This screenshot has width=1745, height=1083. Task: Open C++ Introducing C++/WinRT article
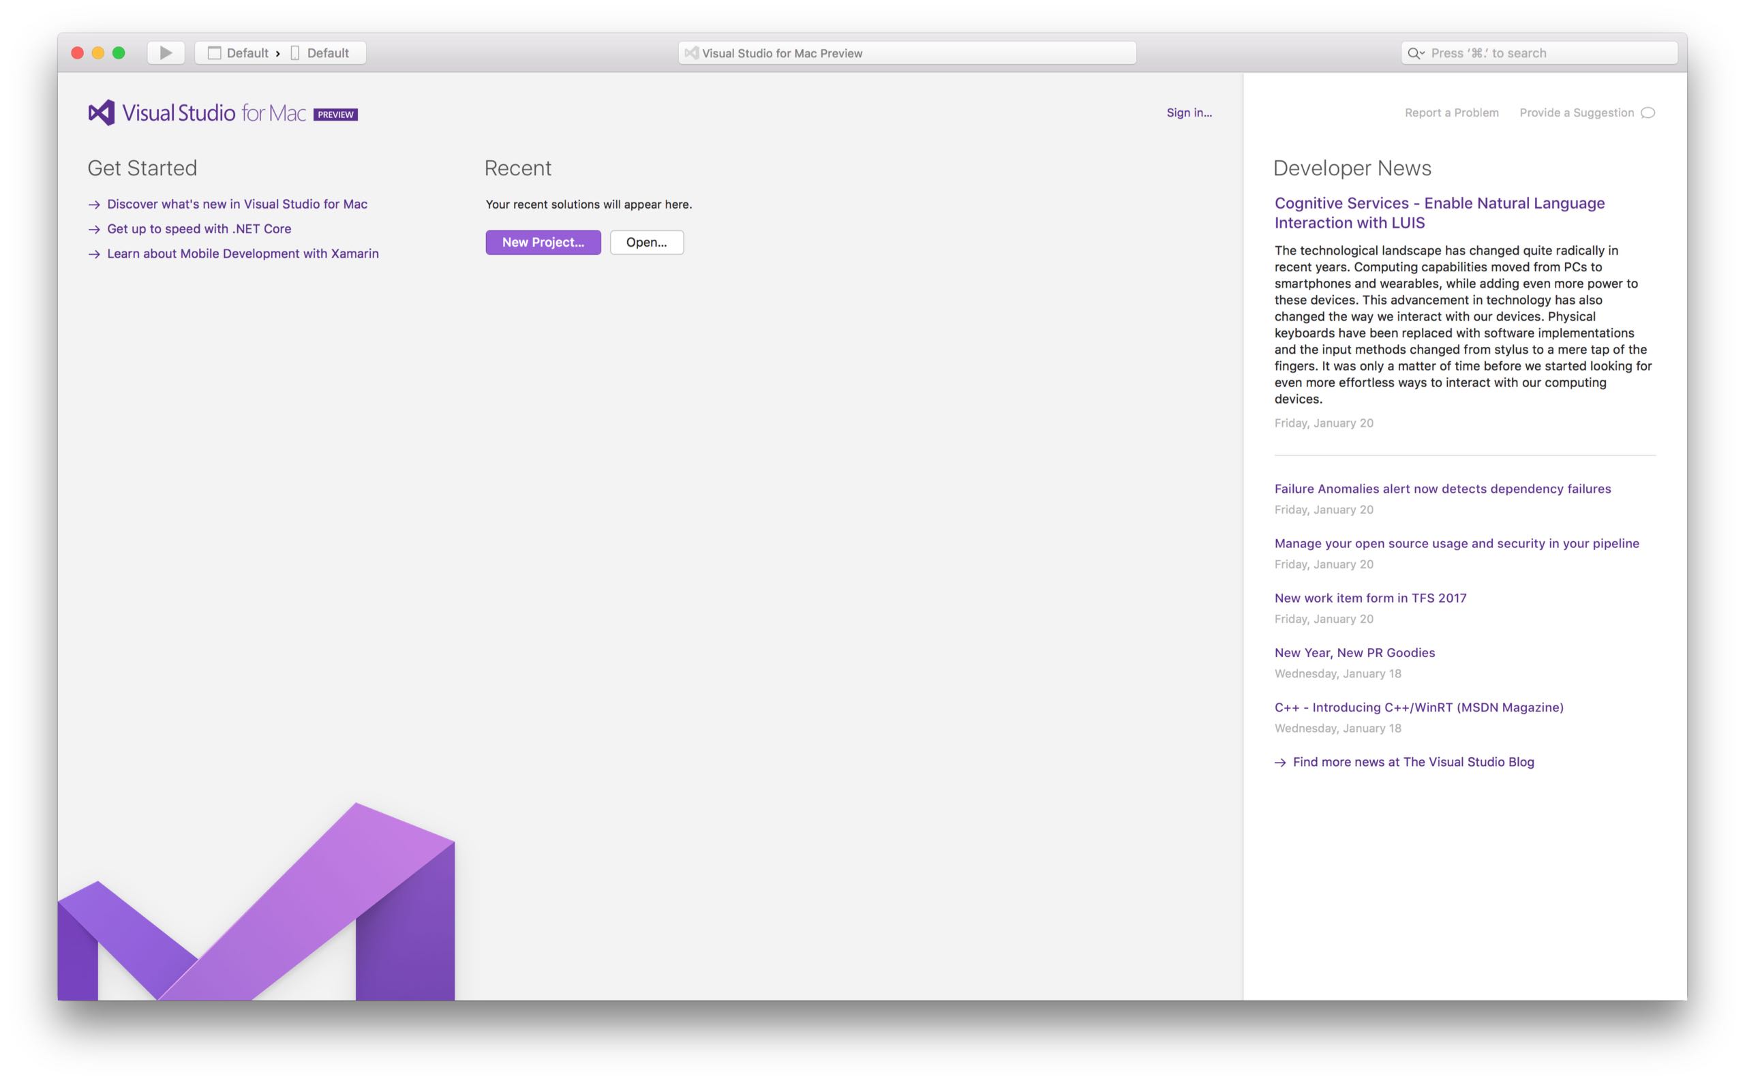click(1418, 707)
